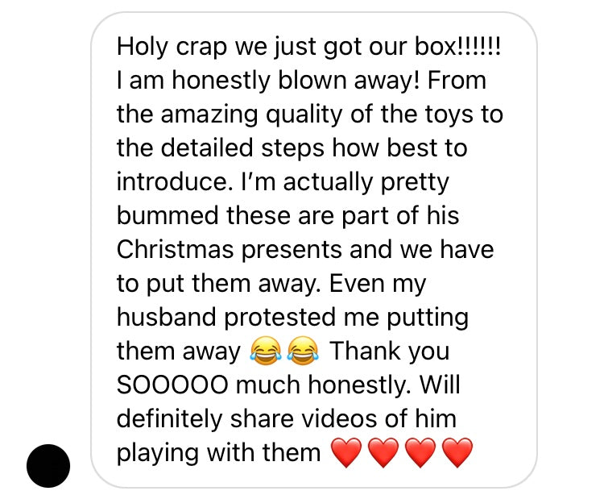Click the third red heart emoji

coord(420,452)
